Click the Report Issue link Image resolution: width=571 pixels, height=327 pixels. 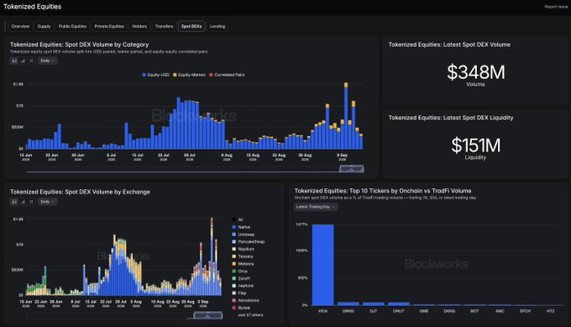(x=556, y=7)
